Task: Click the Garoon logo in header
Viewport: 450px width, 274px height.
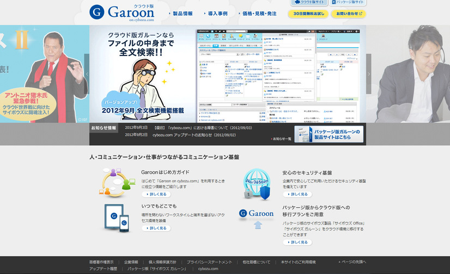Action: (122, 13)
